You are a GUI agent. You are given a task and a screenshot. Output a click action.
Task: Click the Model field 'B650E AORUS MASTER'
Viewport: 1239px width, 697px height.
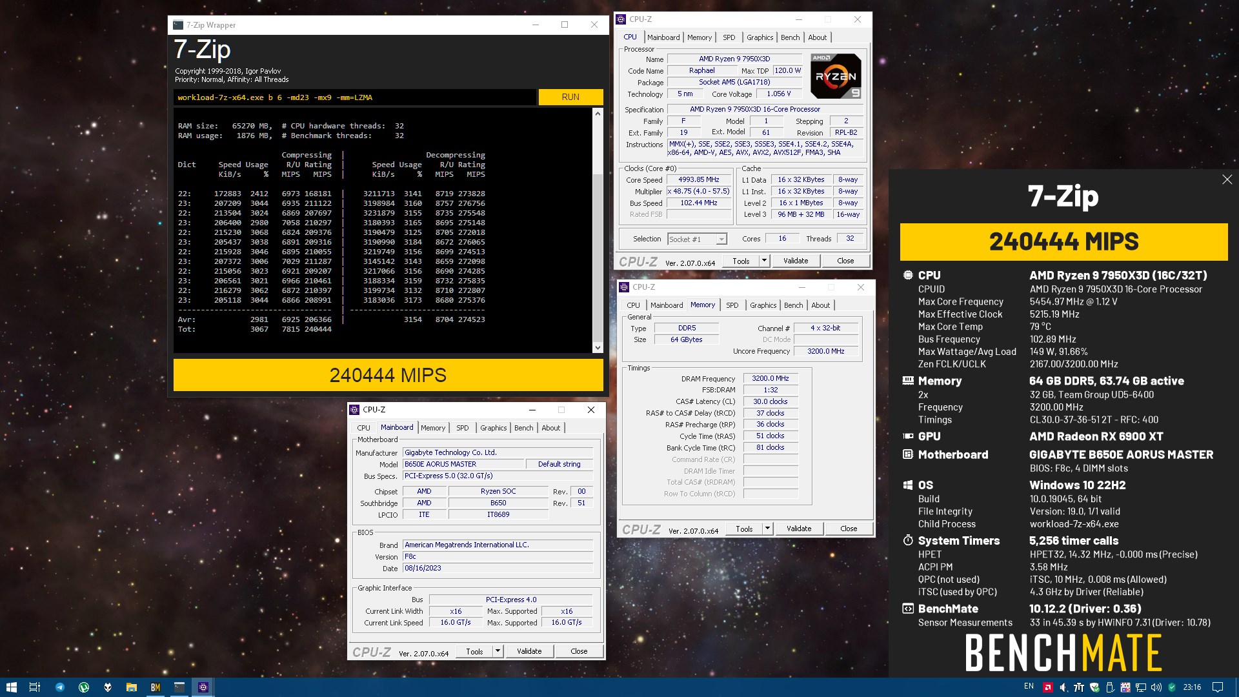coord(462,464)
